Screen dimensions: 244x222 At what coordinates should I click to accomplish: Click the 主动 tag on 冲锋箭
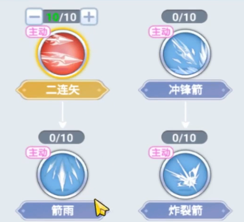click(x=161, y=32)
